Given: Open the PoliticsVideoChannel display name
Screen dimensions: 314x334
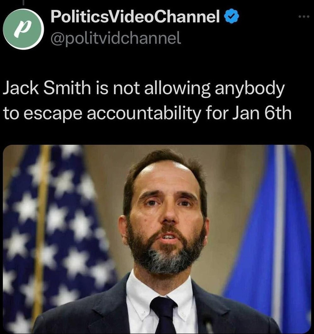Looking at the screenshot, I should (135, 16).
